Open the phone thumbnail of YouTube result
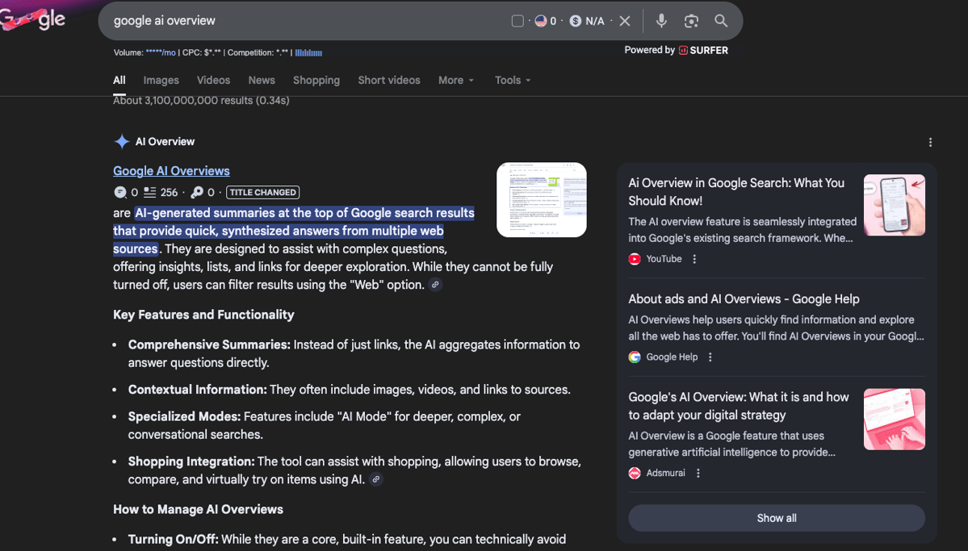968x551 pixels. pyautogui.click(x=894, y=205)
